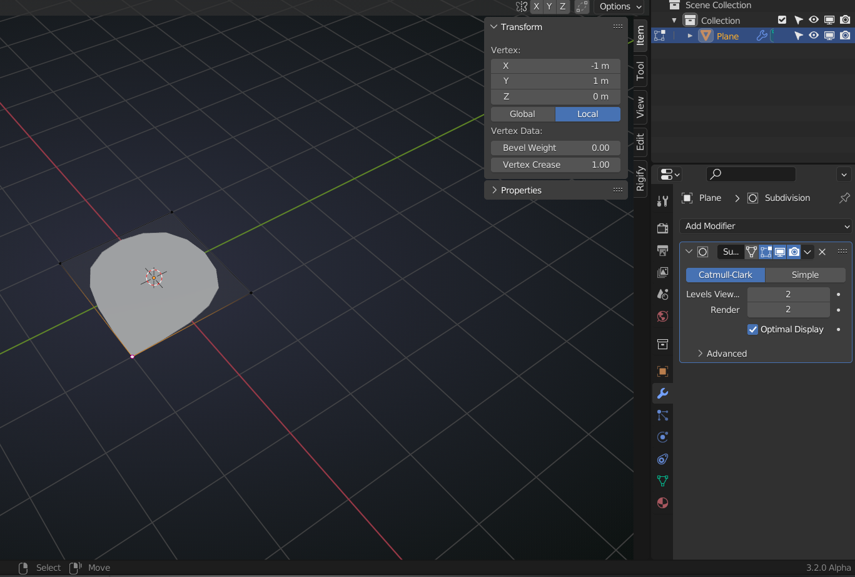Image resolution: width=855 pixels, height=577 pixels.
Task: Click the edit mode icon left of Plane row
Action: (659, 36)
